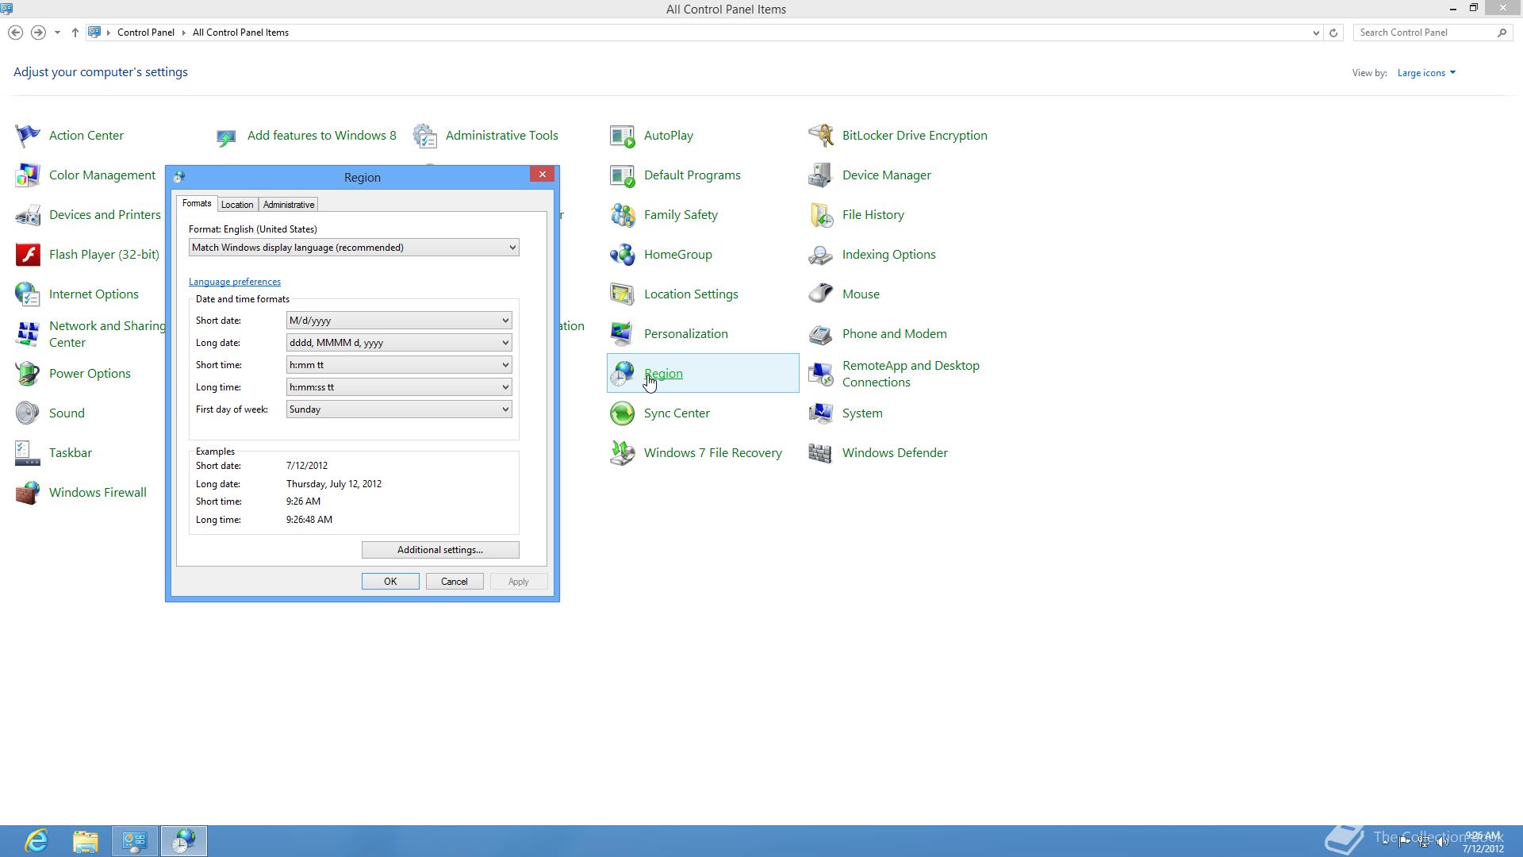
Task: Open the Device Manager icon
Action: click(821, 175)
